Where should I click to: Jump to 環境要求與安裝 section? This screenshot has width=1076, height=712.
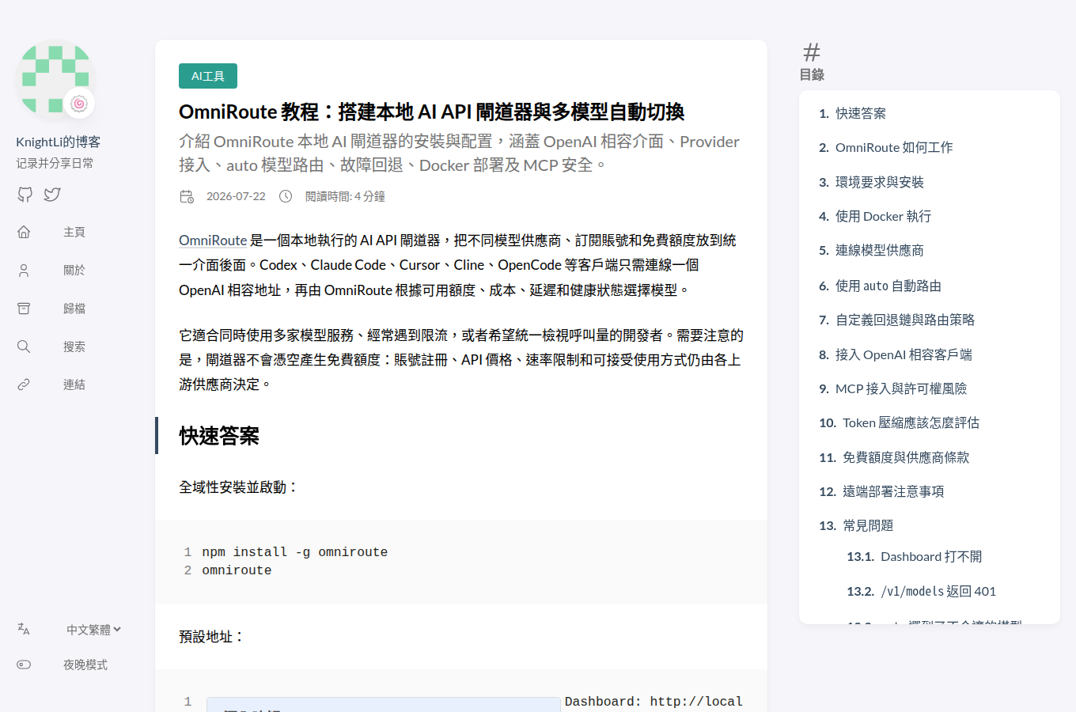pyautogui.click(x=880, y=182)
